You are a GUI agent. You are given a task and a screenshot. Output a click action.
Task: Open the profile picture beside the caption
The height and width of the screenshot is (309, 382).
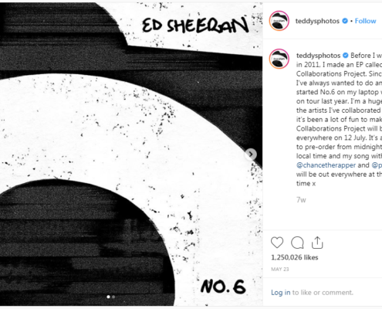[279, 59]
